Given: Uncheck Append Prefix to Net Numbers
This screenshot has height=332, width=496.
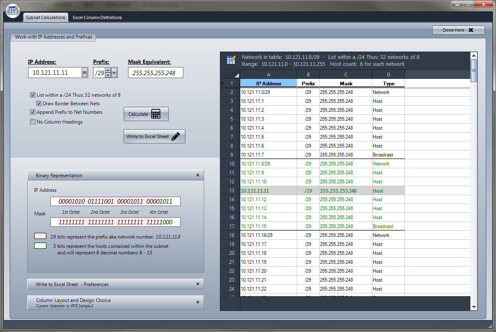Looking at the screenshot, I should 33,112.
